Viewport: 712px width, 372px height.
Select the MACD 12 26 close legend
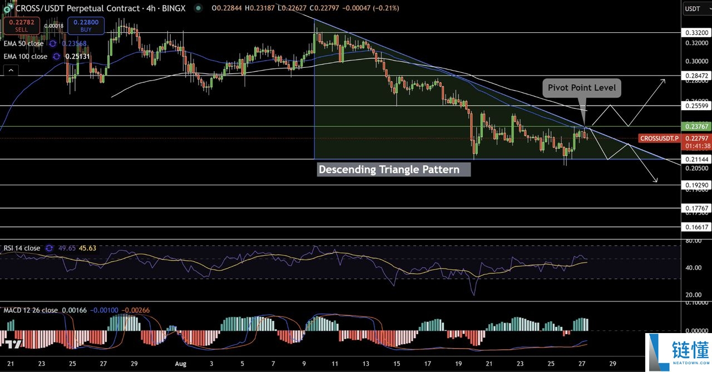pyautogui.click(x=31, y=310)
